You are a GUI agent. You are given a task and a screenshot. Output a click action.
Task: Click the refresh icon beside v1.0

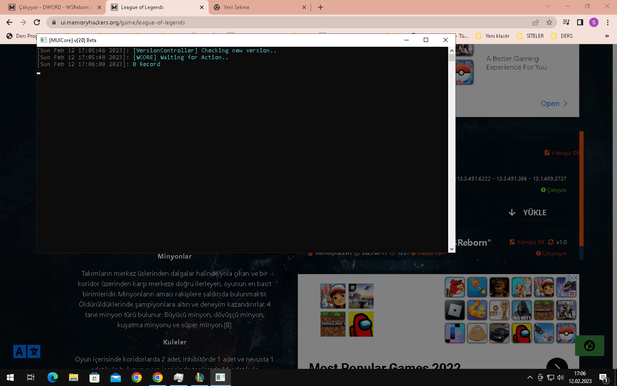click(551, 242)
